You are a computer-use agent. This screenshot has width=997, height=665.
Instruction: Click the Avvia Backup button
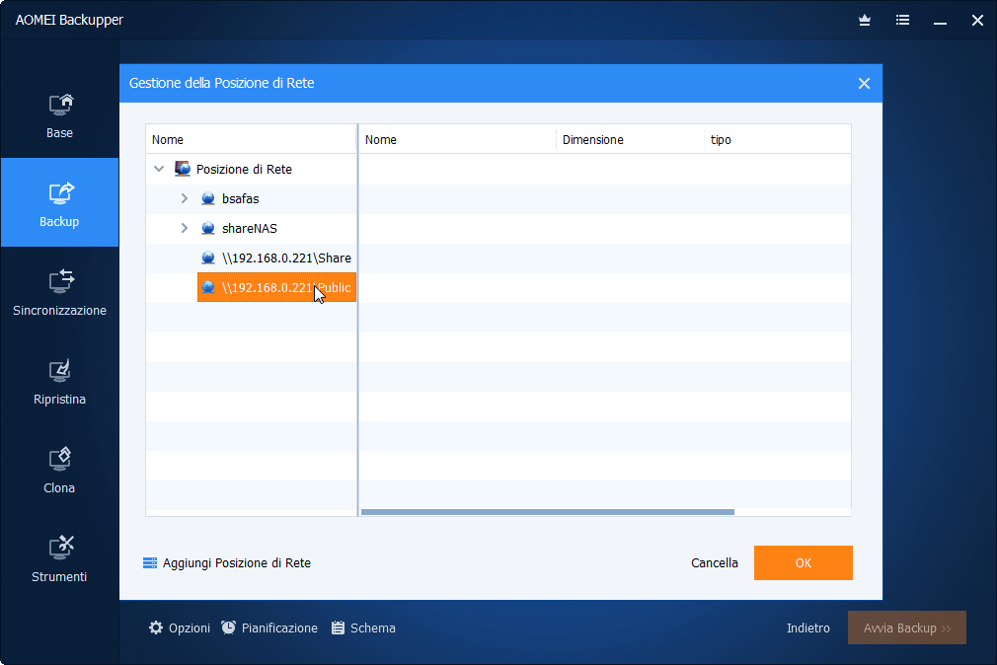pyautogui.click(x=907, y=628)
